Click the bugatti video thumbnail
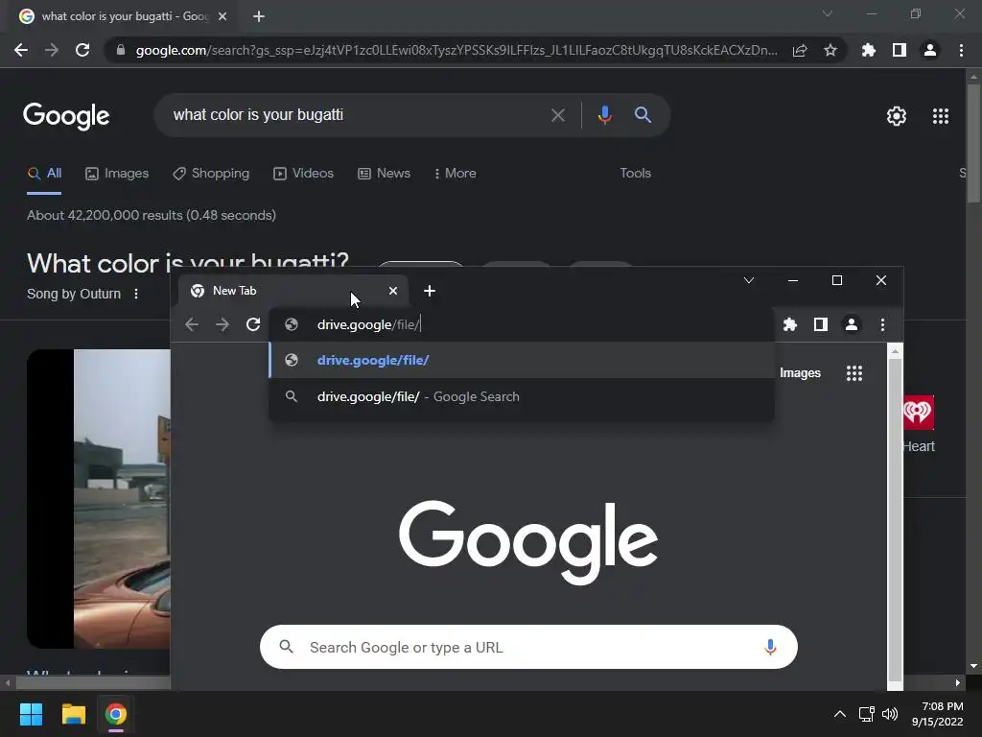The width and height of the screenshot is (982, 737). pos(99,499)
